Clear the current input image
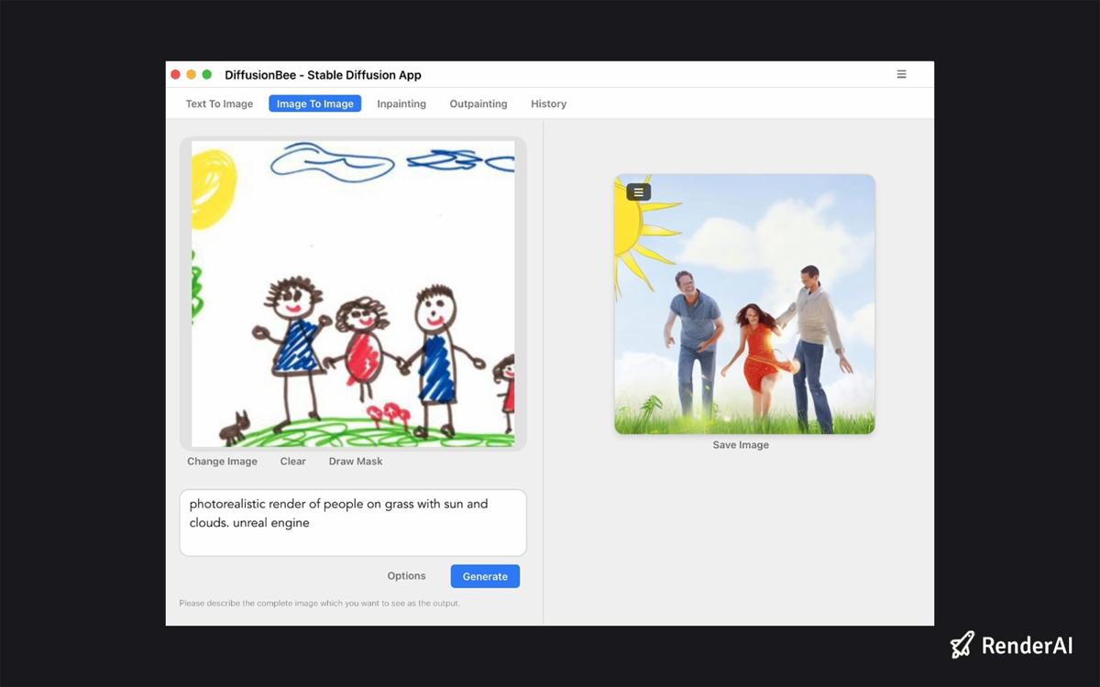The height and width of the screenshot is (687, 1100). 292,462
